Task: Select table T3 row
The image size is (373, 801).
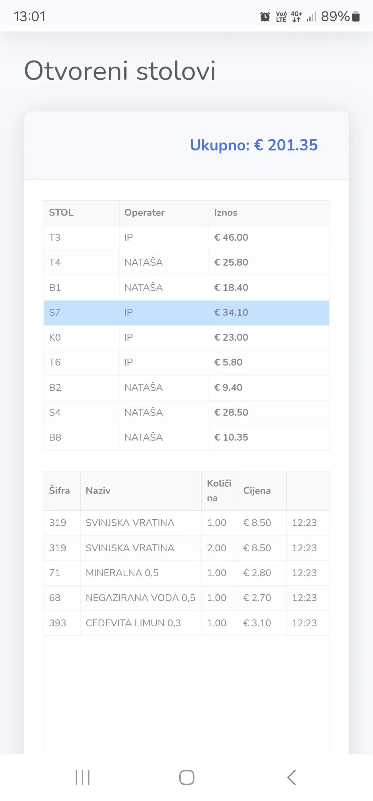Action: (186, 238)
